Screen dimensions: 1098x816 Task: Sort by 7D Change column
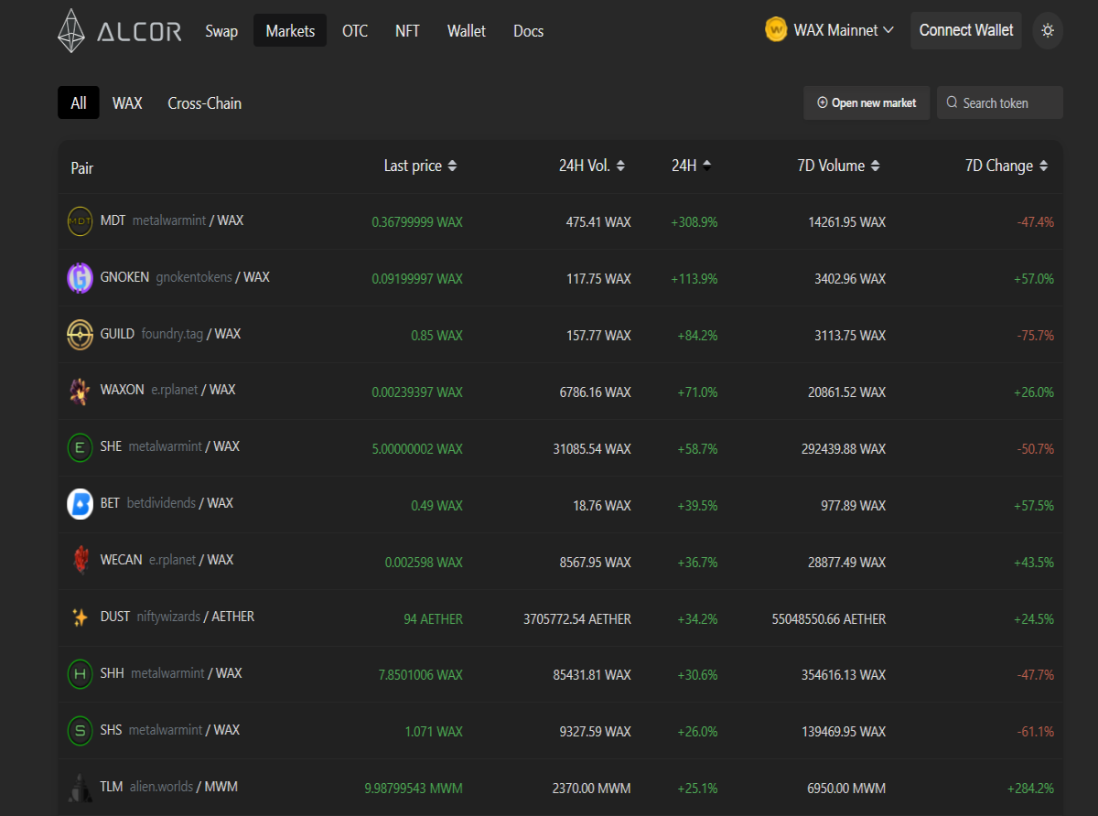1006,166
